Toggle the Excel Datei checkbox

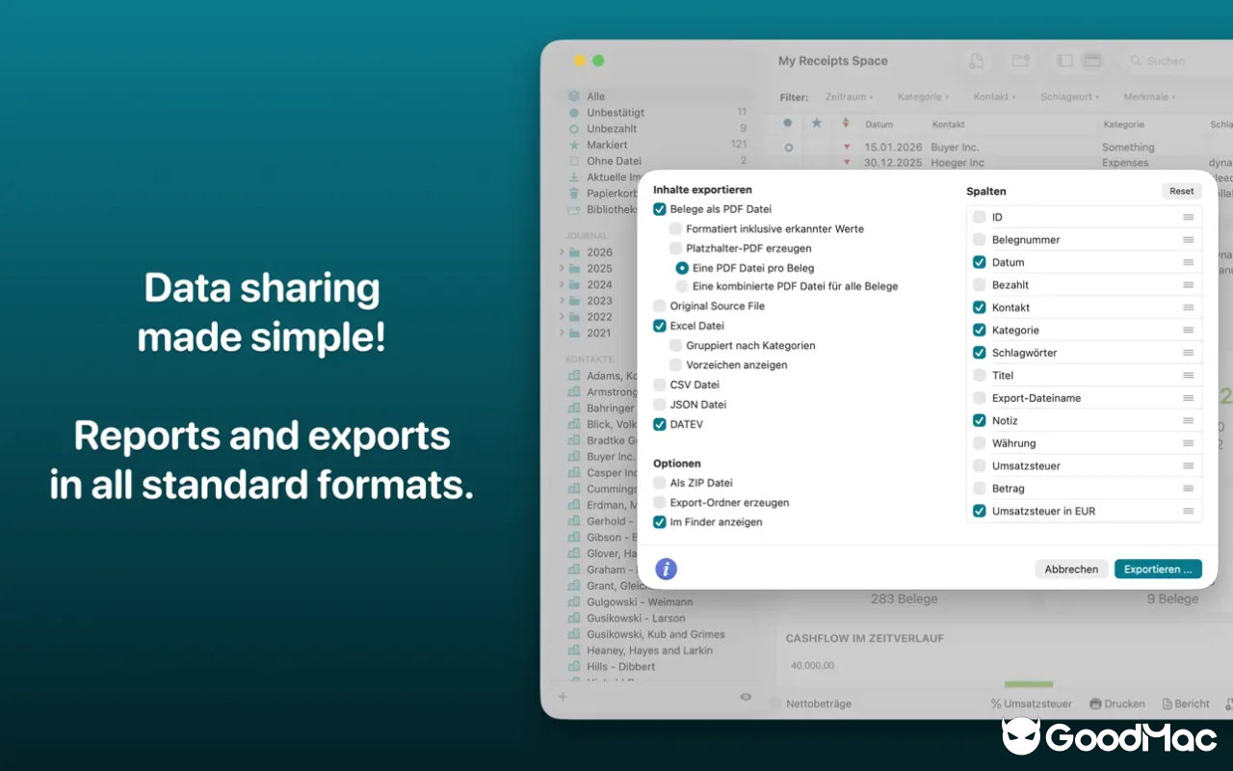[660, 326]
